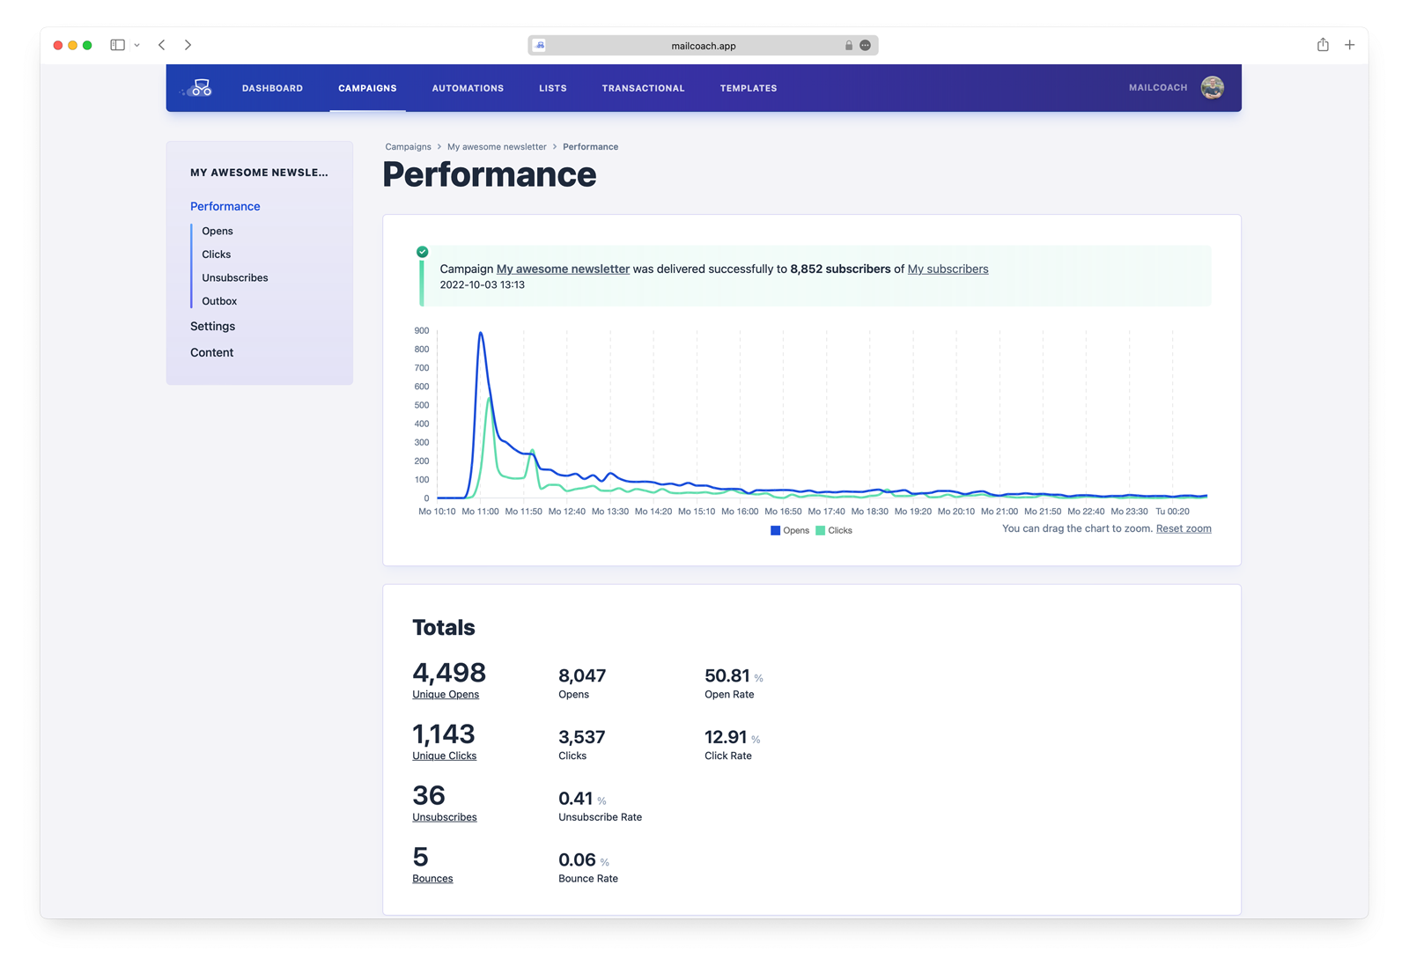This screenshot has height=966, width=1409.
Task: Click the 50.81 open rate value
Action: point(727,675)
